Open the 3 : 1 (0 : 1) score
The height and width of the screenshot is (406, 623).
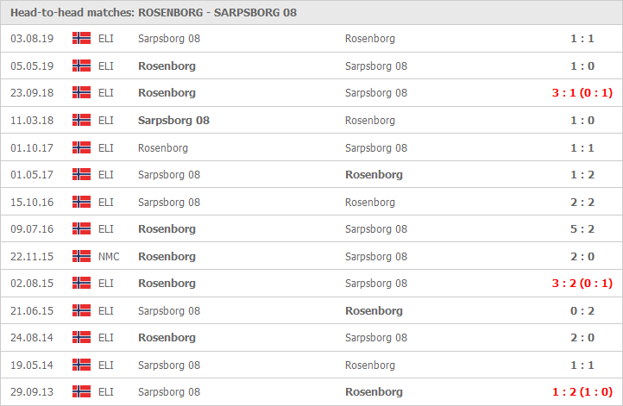(x=582, y=93)
